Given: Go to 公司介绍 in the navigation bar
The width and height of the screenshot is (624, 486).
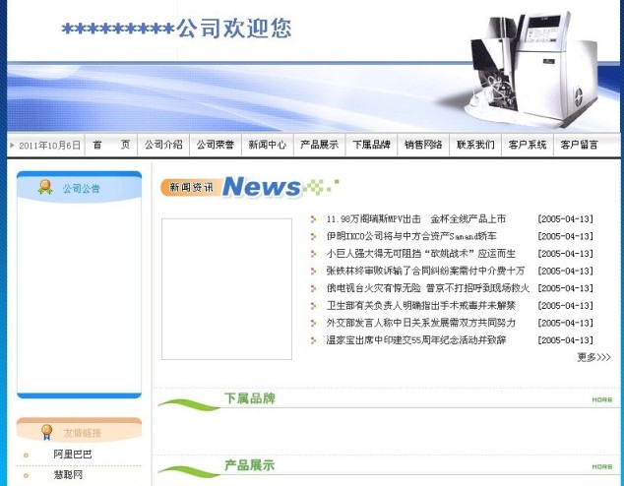Looking at the screenshot, I should point(162,145).
